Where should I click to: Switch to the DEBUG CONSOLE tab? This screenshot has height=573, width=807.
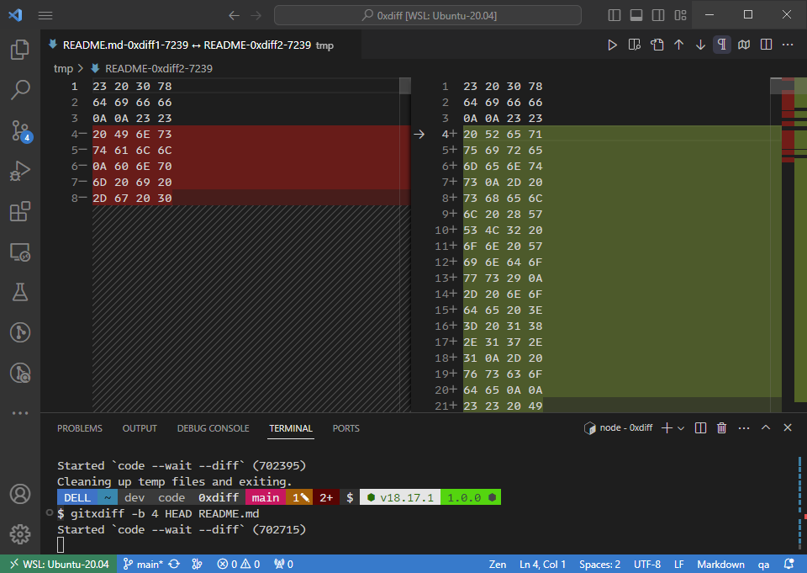[213, 428]
